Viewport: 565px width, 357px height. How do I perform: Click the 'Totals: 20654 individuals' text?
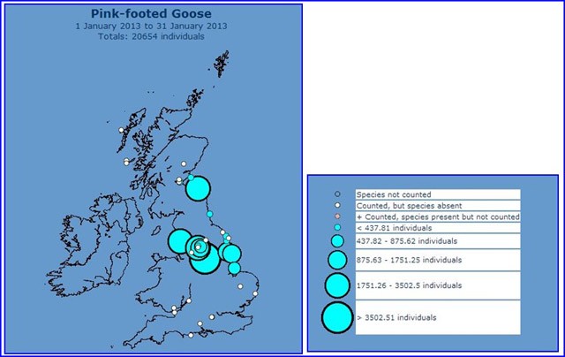click(151, 36)
